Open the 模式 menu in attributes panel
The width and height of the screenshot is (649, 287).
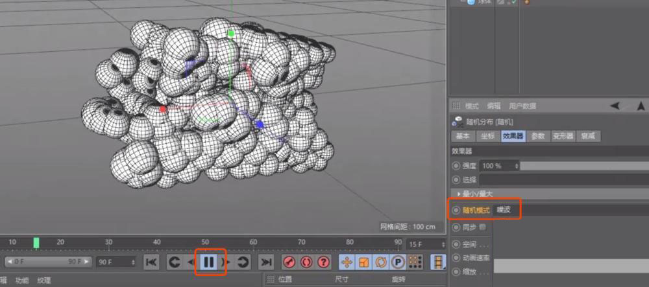coord(472,106)
